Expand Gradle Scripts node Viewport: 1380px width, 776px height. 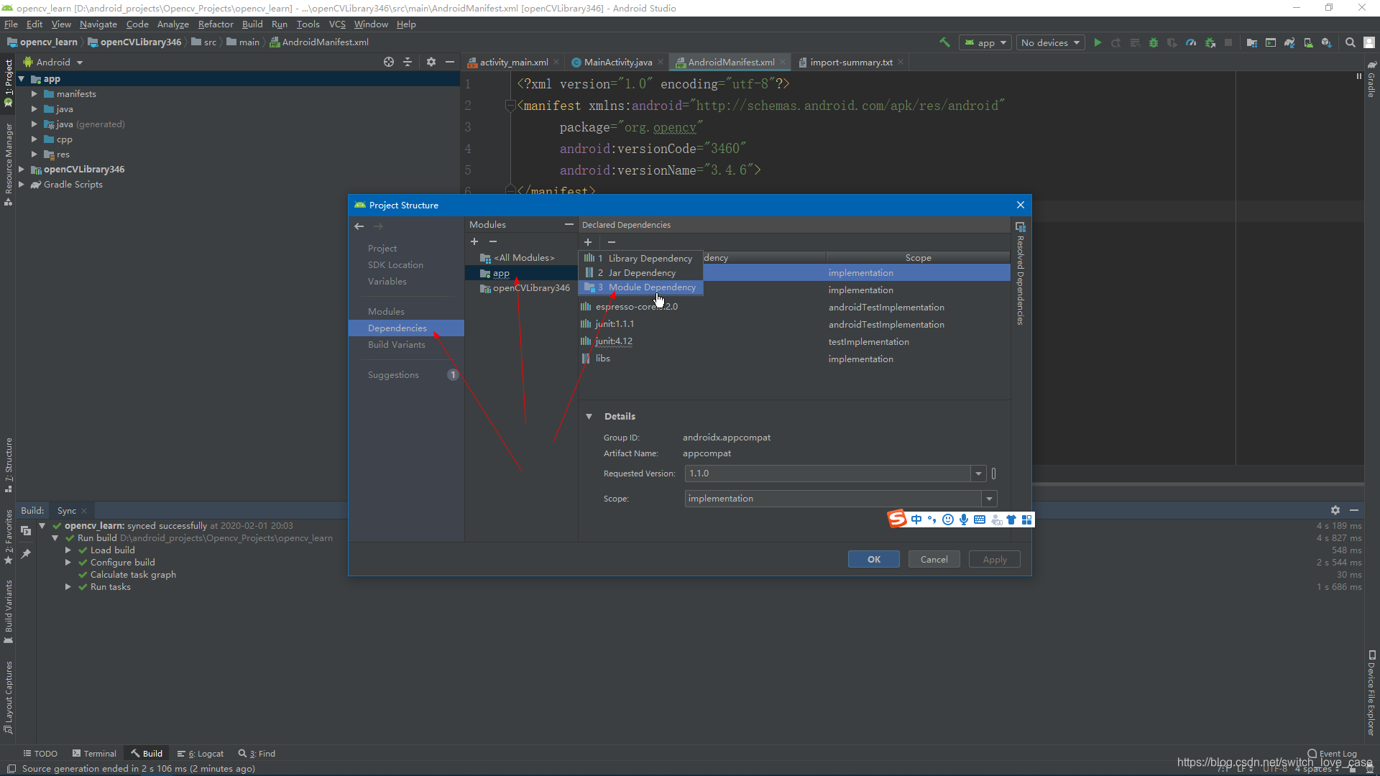pyautogui.click(x=21, y=184)
